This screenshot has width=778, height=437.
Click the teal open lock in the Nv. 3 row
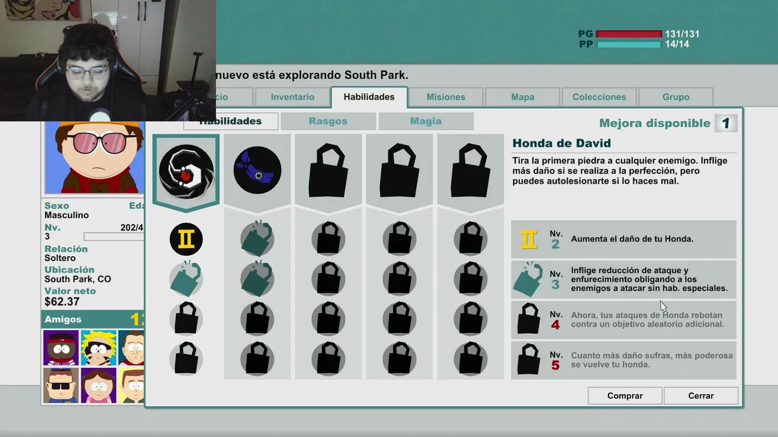coord(528,279)
